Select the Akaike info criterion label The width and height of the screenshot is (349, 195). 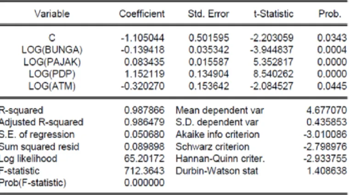pos(218,134)
